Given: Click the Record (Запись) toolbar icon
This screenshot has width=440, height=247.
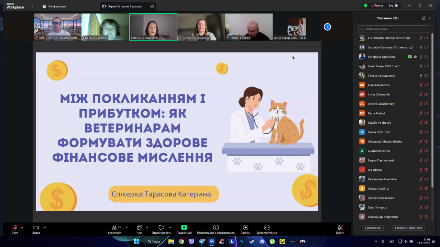Looking at the screenshot, I should pyautogui.click(x=245, y=228).
